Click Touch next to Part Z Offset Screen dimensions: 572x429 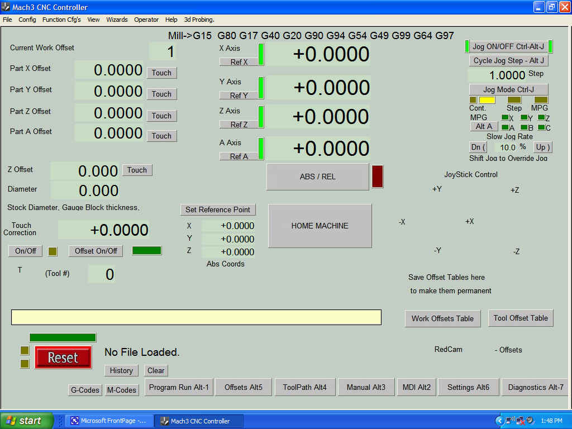[x=161, y=116]
